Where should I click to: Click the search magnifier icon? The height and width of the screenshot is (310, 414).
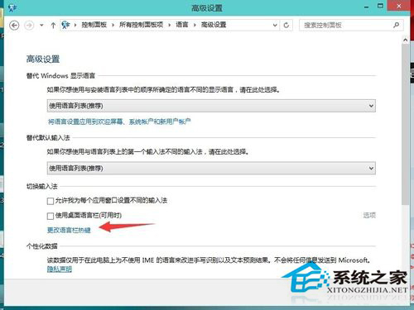(397, 25)
